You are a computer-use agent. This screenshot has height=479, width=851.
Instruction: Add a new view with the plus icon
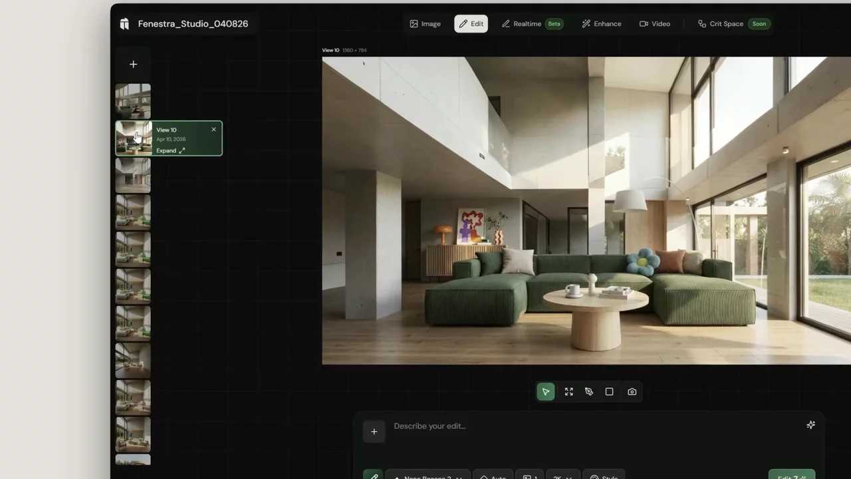(x=133, y=65)
